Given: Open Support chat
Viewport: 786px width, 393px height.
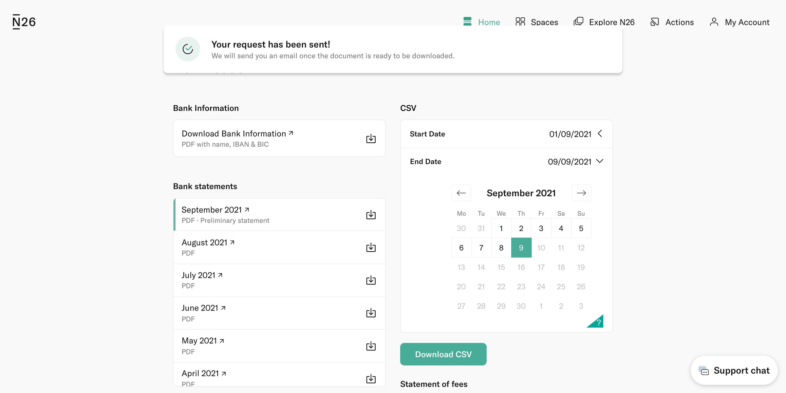Looking at the screenshot, I should click(734, 370).
